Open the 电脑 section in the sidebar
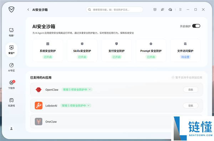 coord(11,32)
